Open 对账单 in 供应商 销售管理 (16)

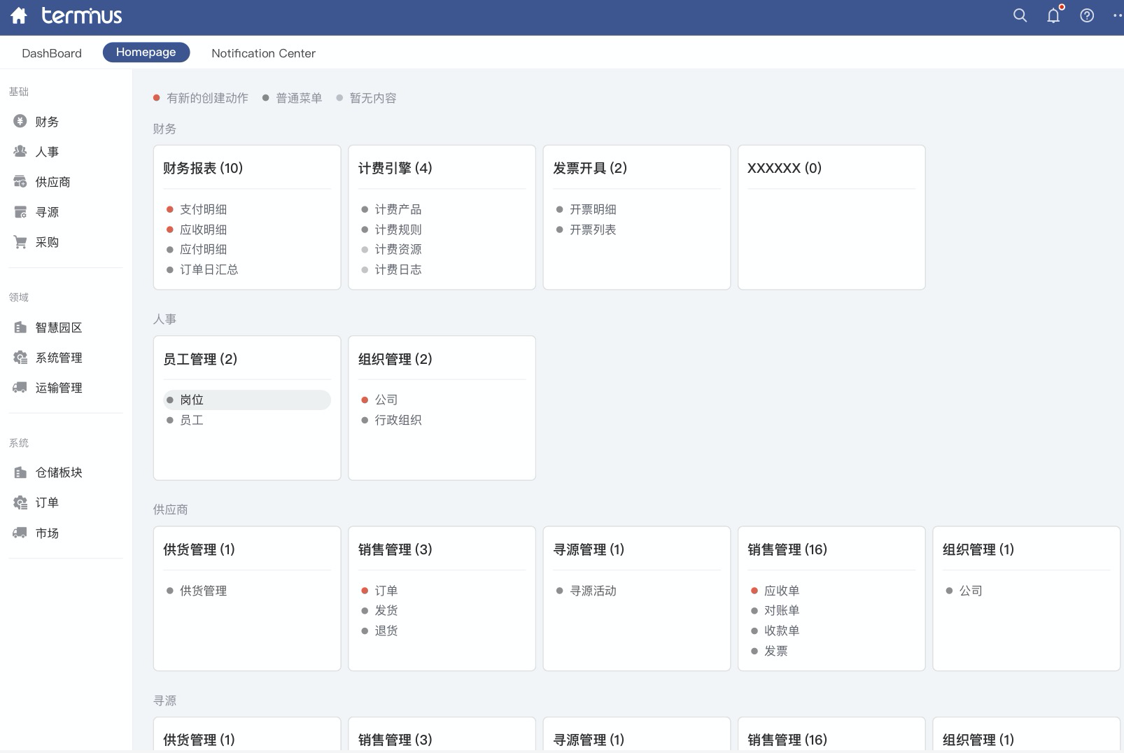click(782, 610)
